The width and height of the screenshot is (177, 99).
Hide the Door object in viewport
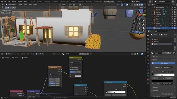click(172, 19)
